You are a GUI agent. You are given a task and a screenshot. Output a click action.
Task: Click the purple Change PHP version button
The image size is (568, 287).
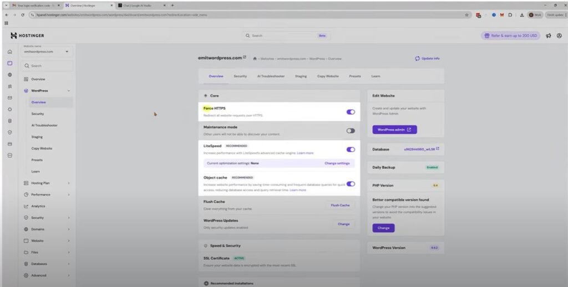383,228
